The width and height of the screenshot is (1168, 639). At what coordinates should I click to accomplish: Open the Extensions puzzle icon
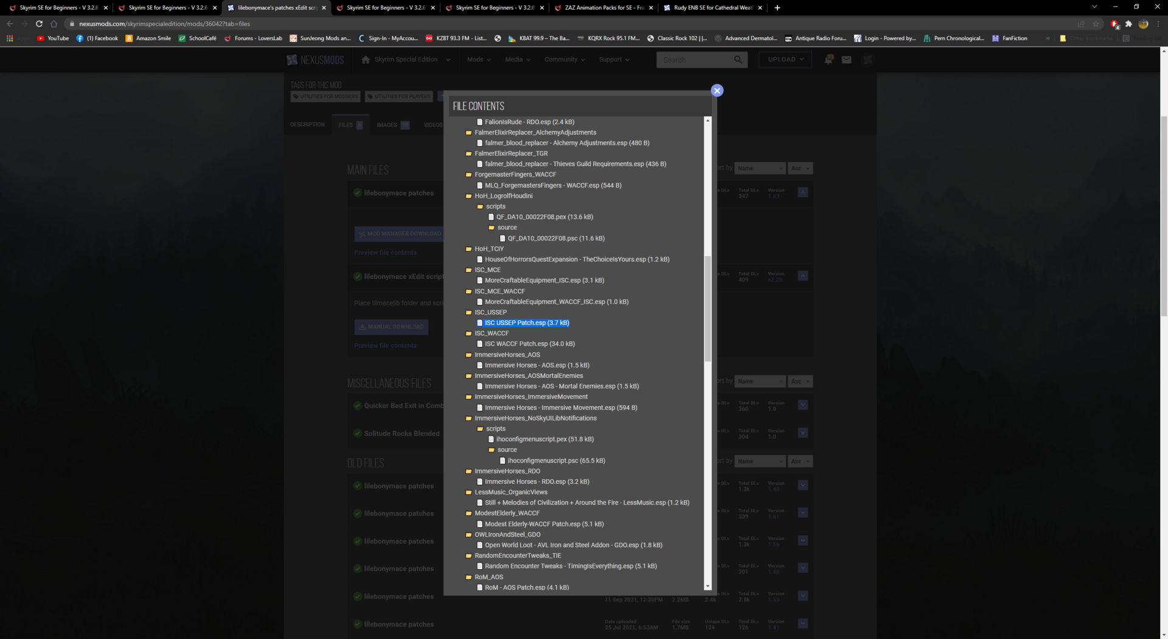[x=1128, y=24]
